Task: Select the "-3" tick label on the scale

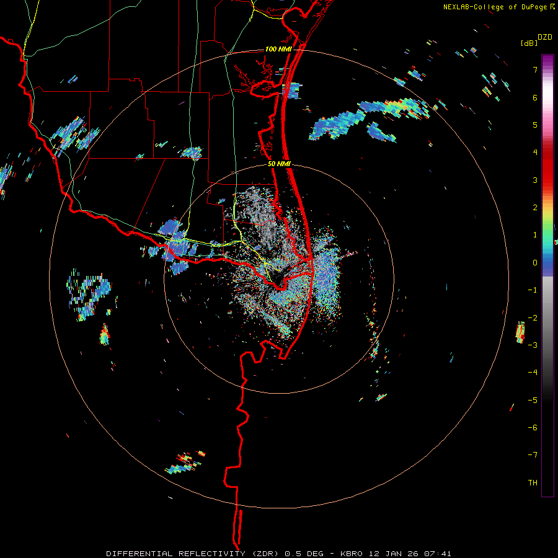Action: [533, 345]
